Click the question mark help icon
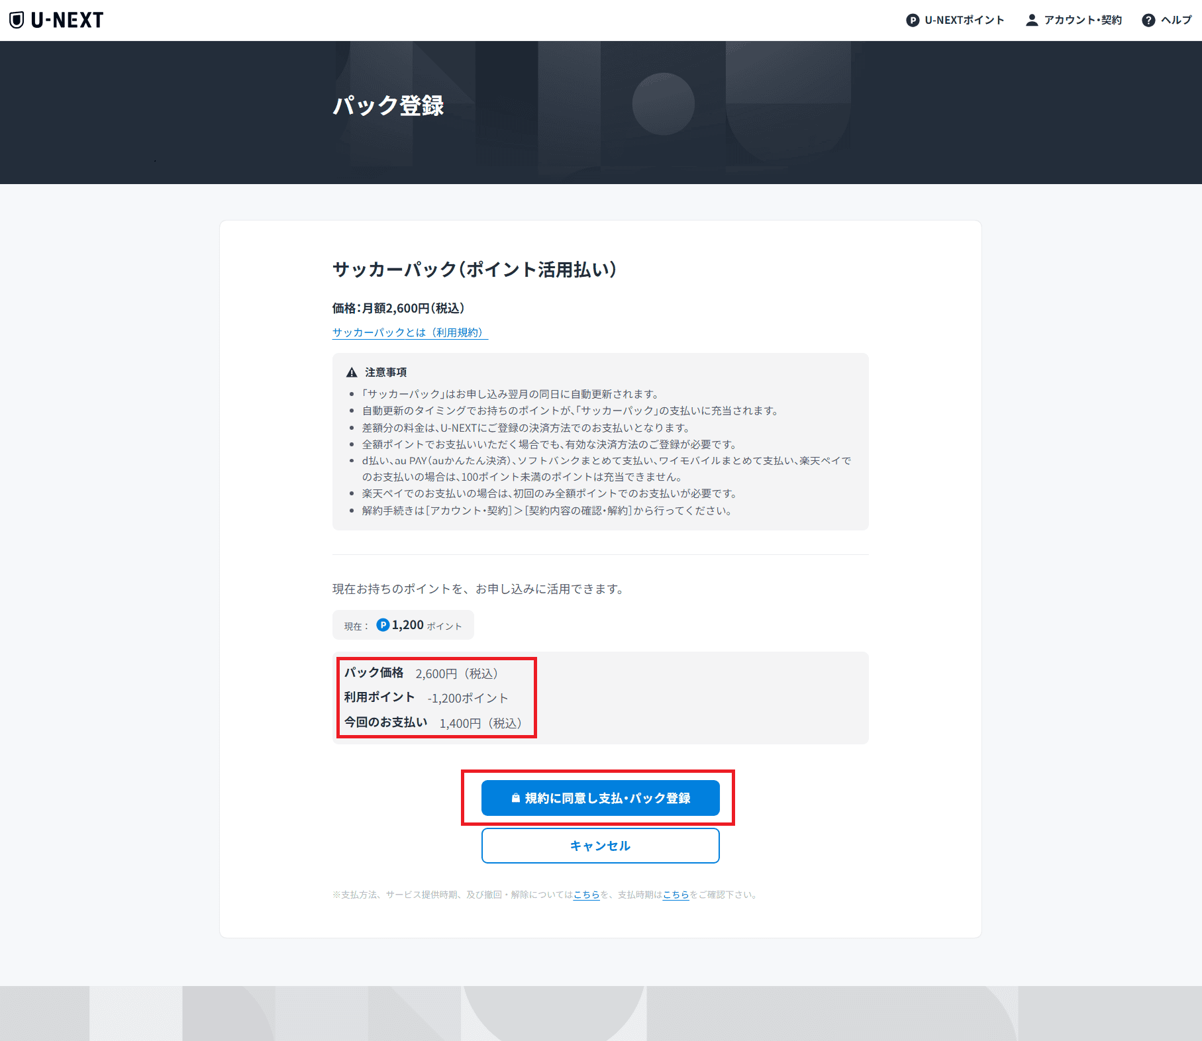This screenshot has height=1041, width=1202. coord(1148,21)
